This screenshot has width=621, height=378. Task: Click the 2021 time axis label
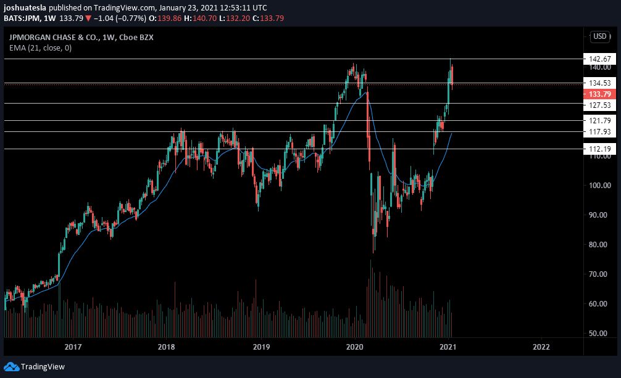pyautogui.click(x=448, y=347)
